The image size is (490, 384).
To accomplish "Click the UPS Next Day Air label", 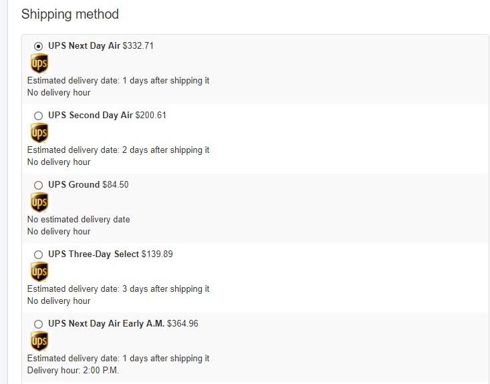I will tap(84, 46).
